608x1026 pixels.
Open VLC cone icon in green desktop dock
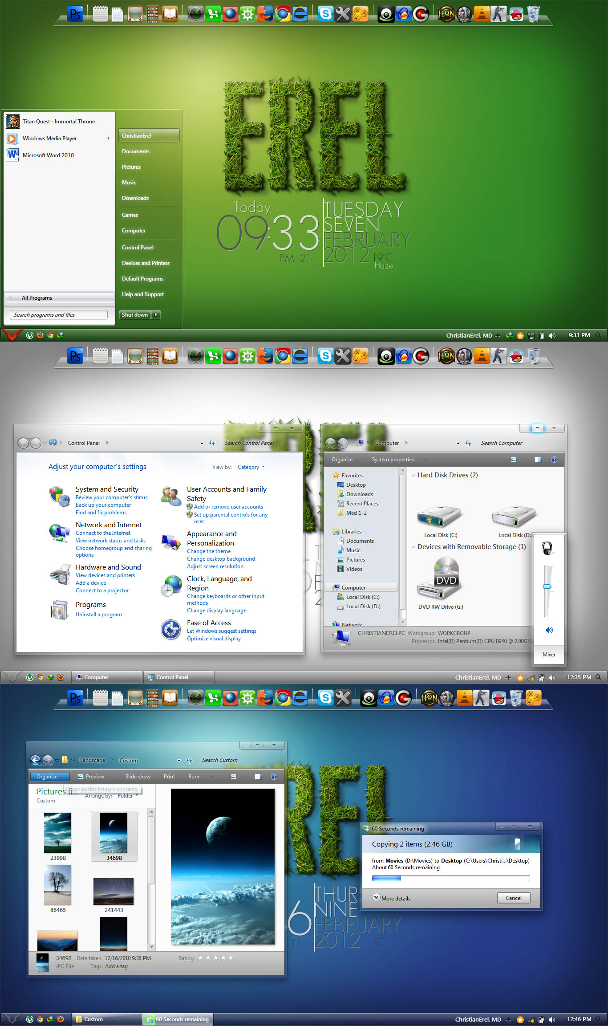click(482, 14)
